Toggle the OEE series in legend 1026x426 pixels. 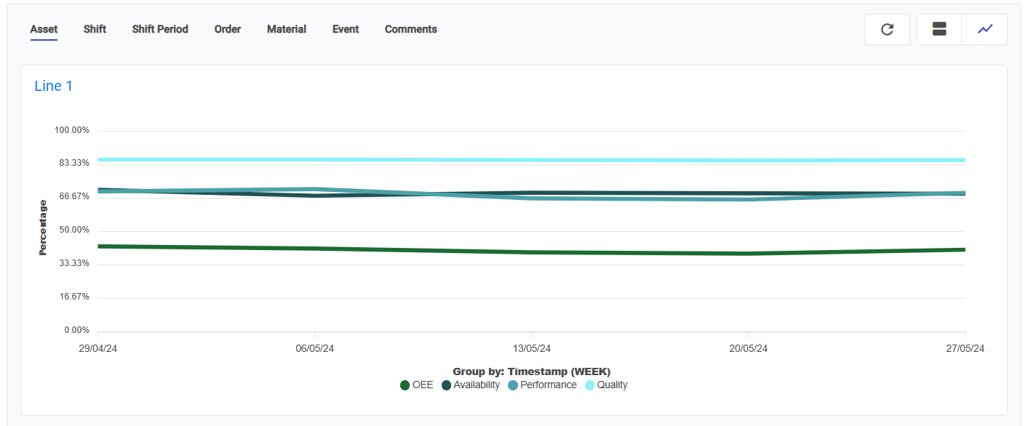click(x=422, y=385)
